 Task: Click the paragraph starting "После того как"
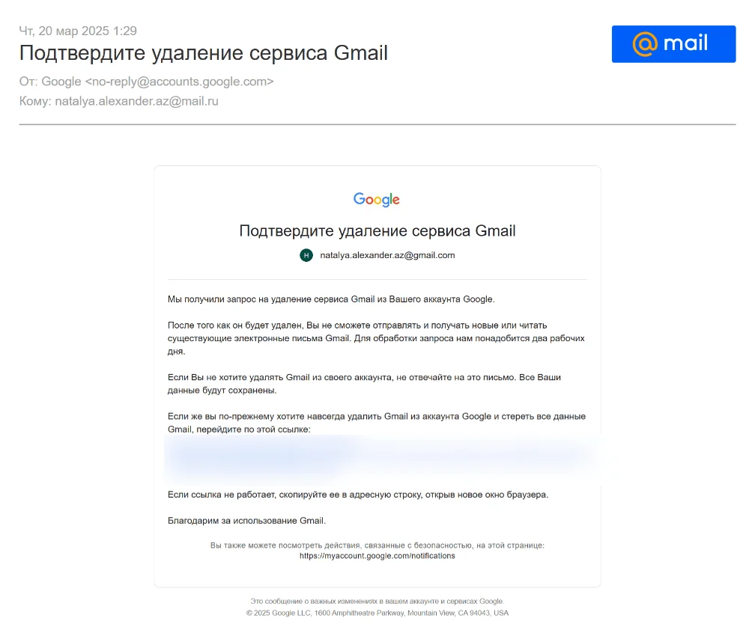click(x=376, y=338)
